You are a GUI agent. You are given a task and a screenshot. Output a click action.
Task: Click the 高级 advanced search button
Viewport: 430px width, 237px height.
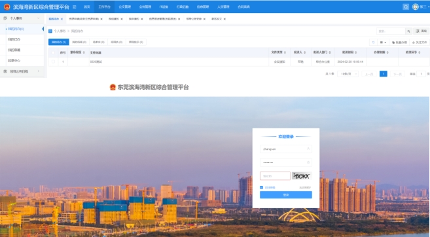click(x=421, y=31)
